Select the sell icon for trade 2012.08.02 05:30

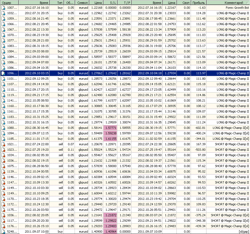click(3, 155)
